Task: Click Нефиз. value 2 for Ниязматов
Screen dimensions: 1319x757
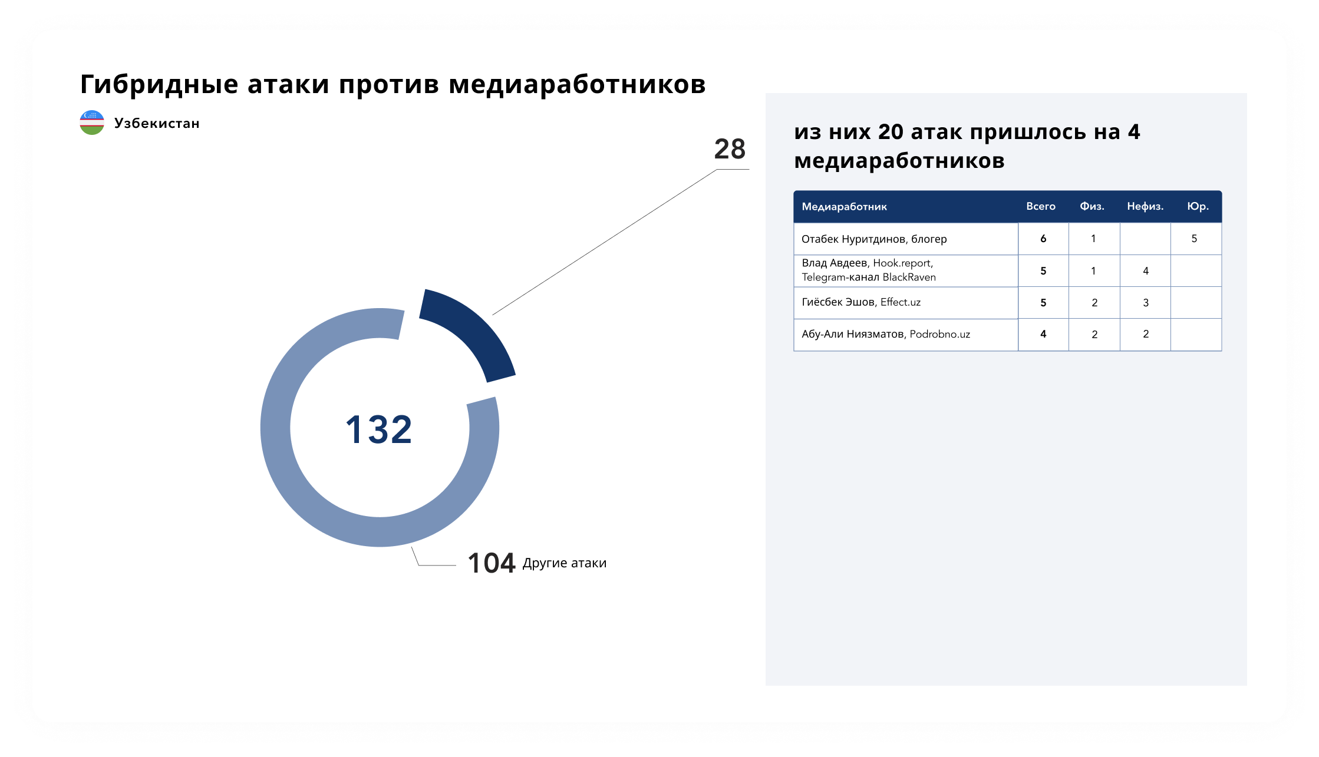Action: tap(1146, 334)
